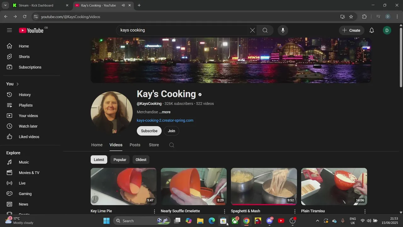
Task: Click the Join membership button
Action: (x=172, y=131)
